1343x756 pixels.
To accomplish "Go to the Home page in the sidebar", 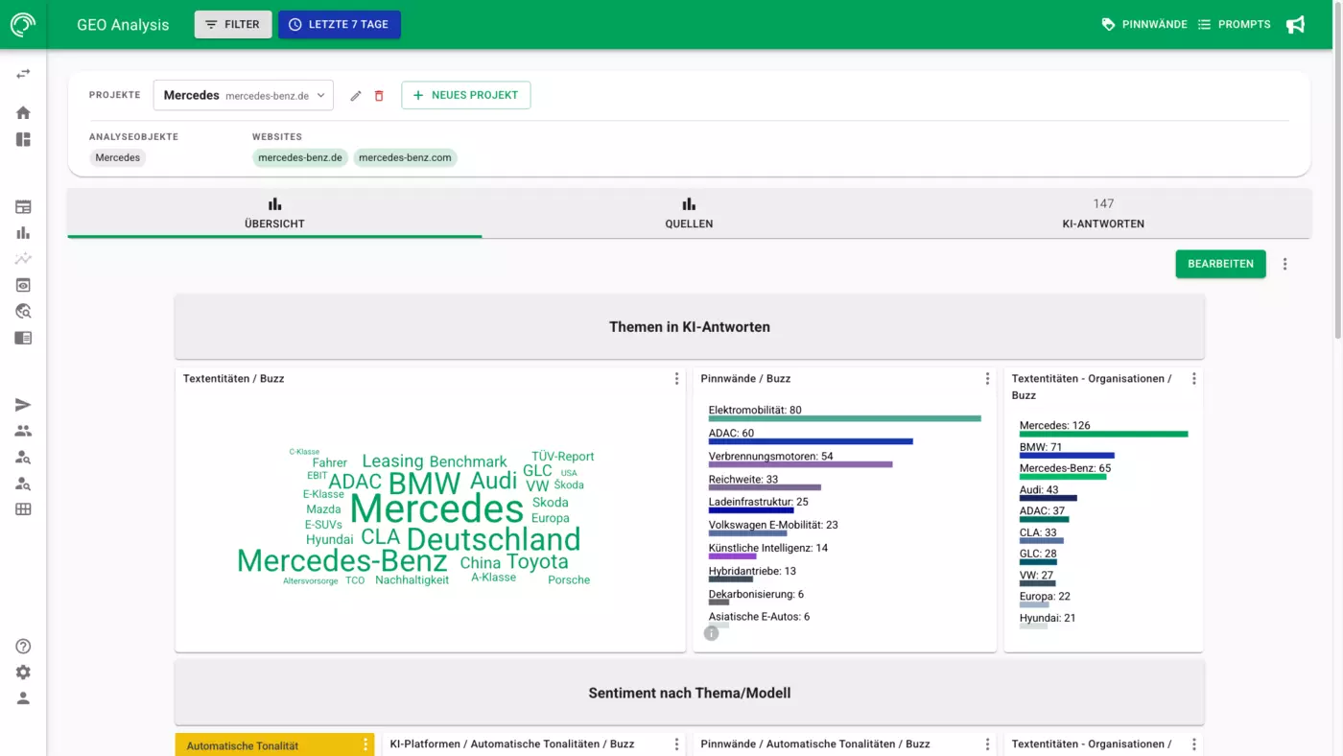I will 23,112.
